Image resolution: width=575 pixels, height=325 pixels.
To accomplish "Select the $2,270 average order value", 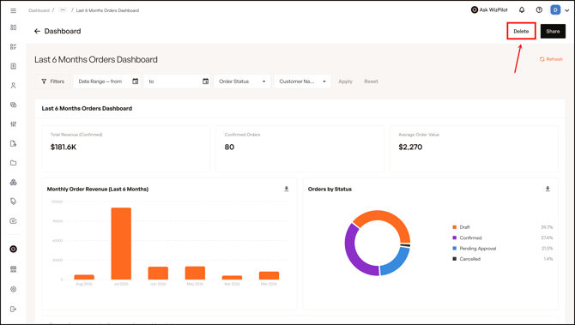I will pos(410,147).
